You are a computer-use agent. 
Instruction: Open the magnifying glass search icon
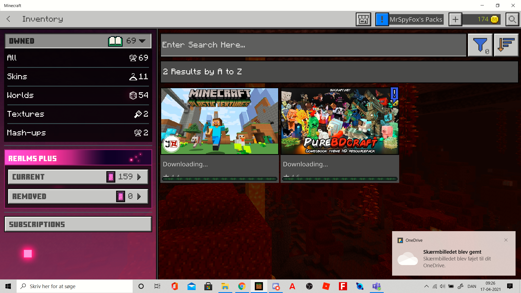(512, 20)
